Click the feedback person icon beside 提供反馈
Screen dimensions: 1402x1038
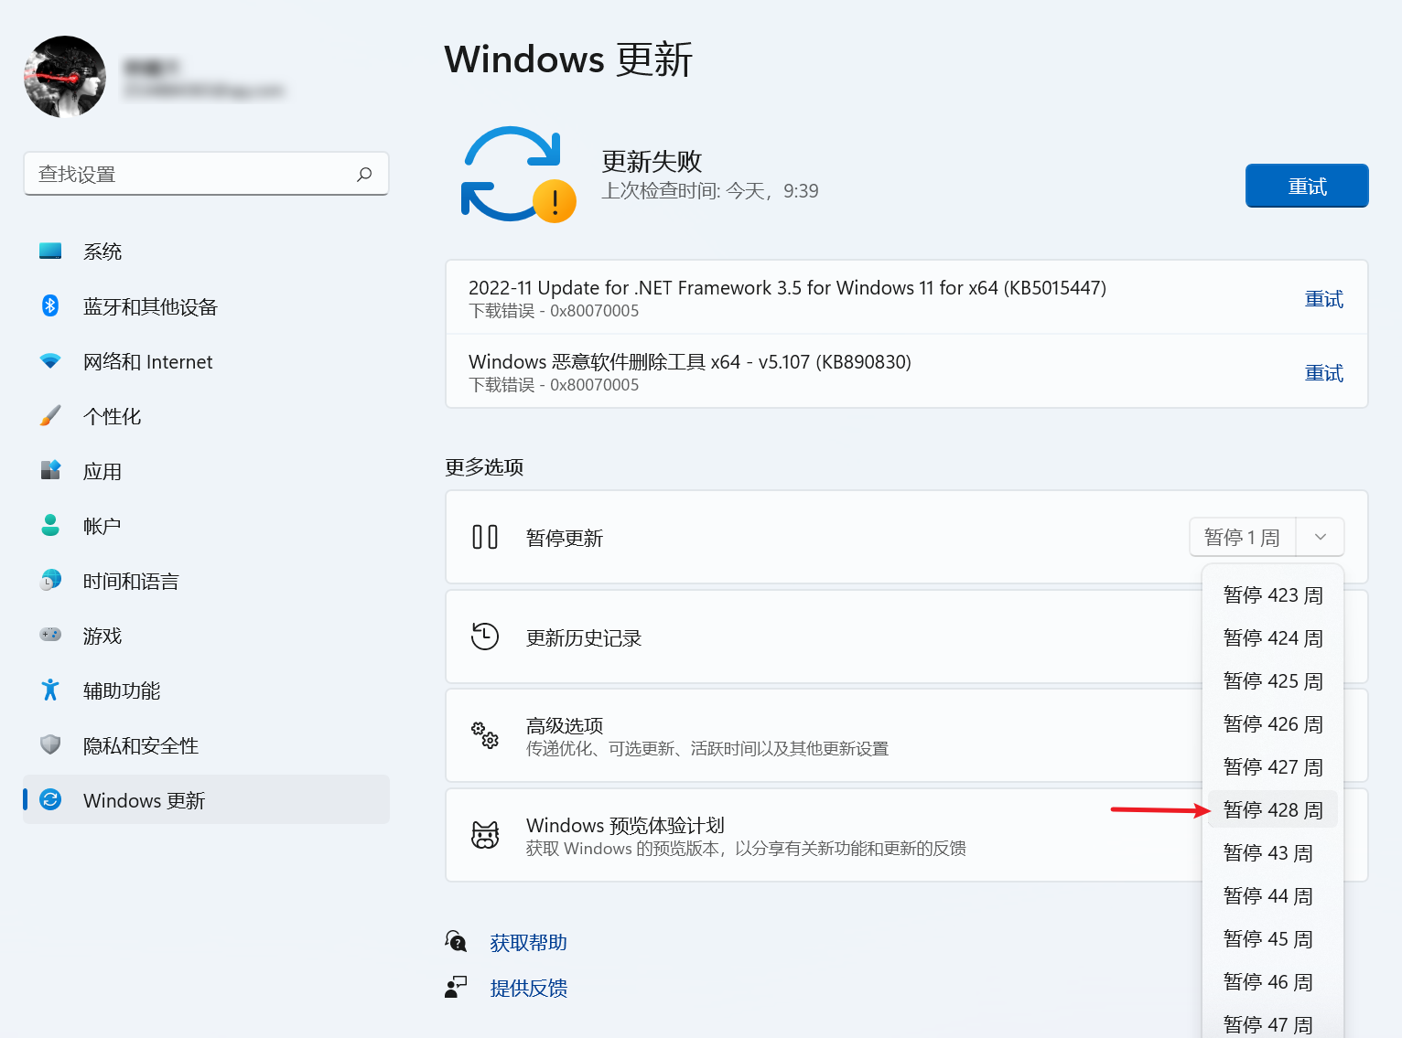click(x=456, y=987)
